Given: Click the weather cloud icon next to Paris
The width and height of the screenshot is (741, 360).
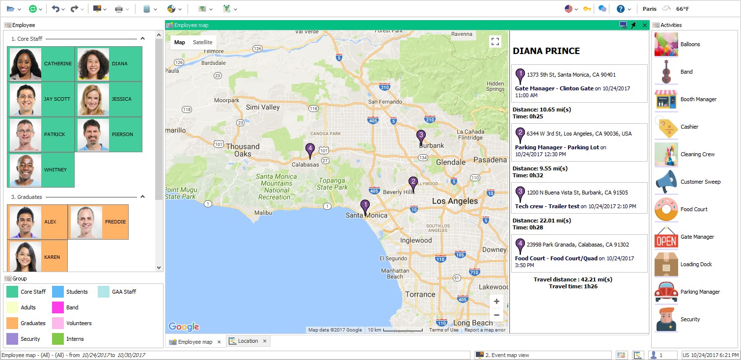Looking at the screenshot, I should pos(666,8).
